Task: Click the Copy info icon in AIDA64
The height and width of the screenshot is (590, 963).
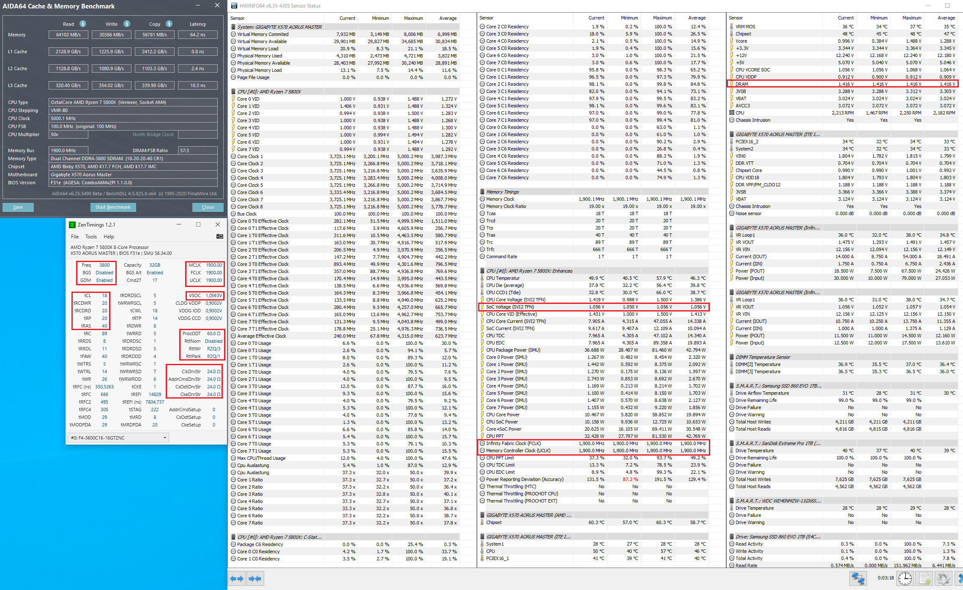Action: (x=169, y=24)
